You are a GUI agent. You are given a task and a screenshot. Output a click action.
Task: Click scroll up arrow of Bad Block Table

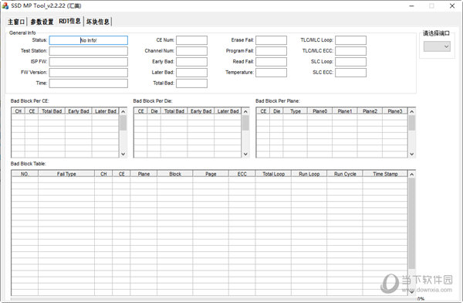(x=411, y=174)
